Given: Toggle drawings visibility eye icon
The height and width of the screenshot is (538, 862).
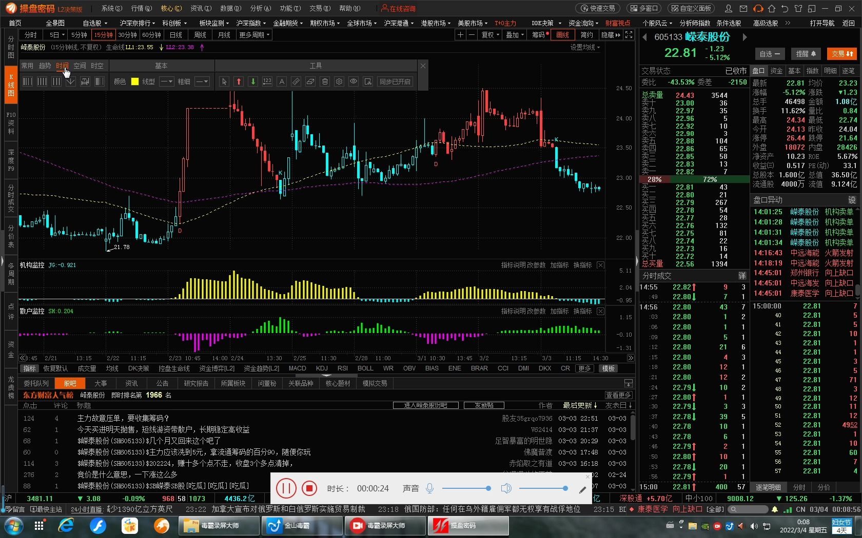Looking at the screenshot, I should click(354, 81).
